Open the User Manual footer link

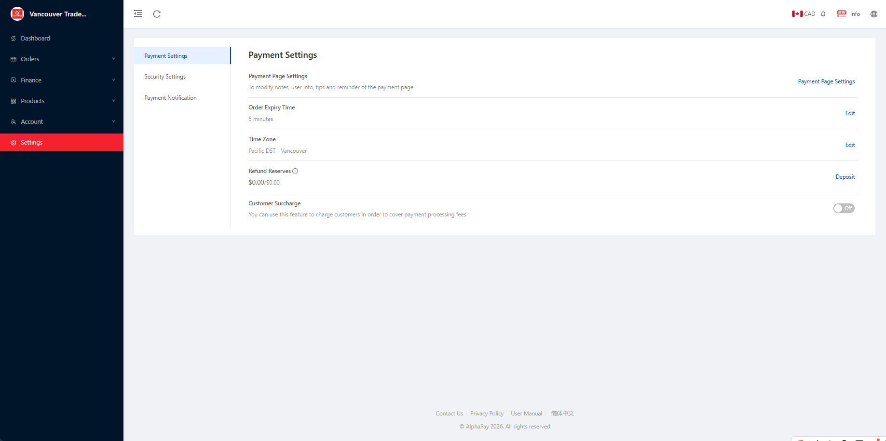click(526, 414)
